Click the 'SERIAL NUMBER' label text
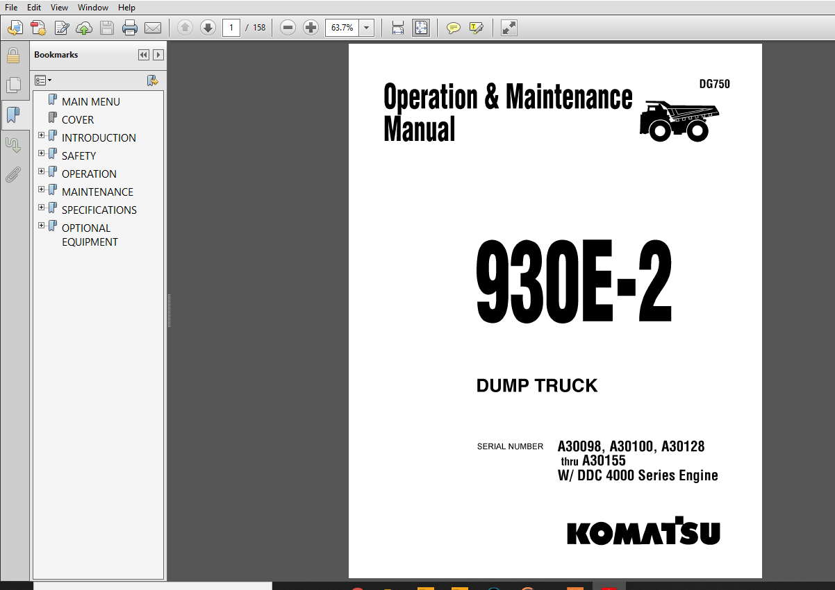The width and height of the screenshot is (835, 590). coord(510,446)
